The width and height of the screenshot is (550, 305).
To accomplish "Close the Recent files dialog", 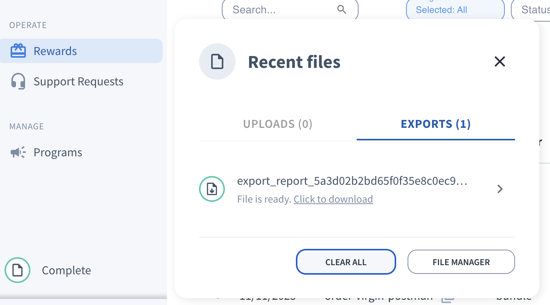I will tap(499, 61).
